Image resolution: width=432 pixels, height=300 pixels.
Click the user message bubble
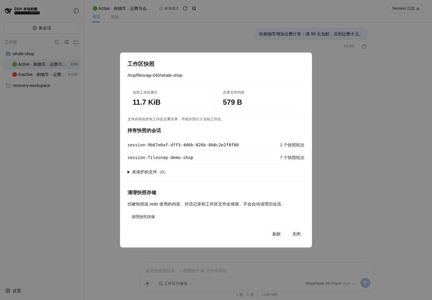pyautogui.click(x=311, y=34)
